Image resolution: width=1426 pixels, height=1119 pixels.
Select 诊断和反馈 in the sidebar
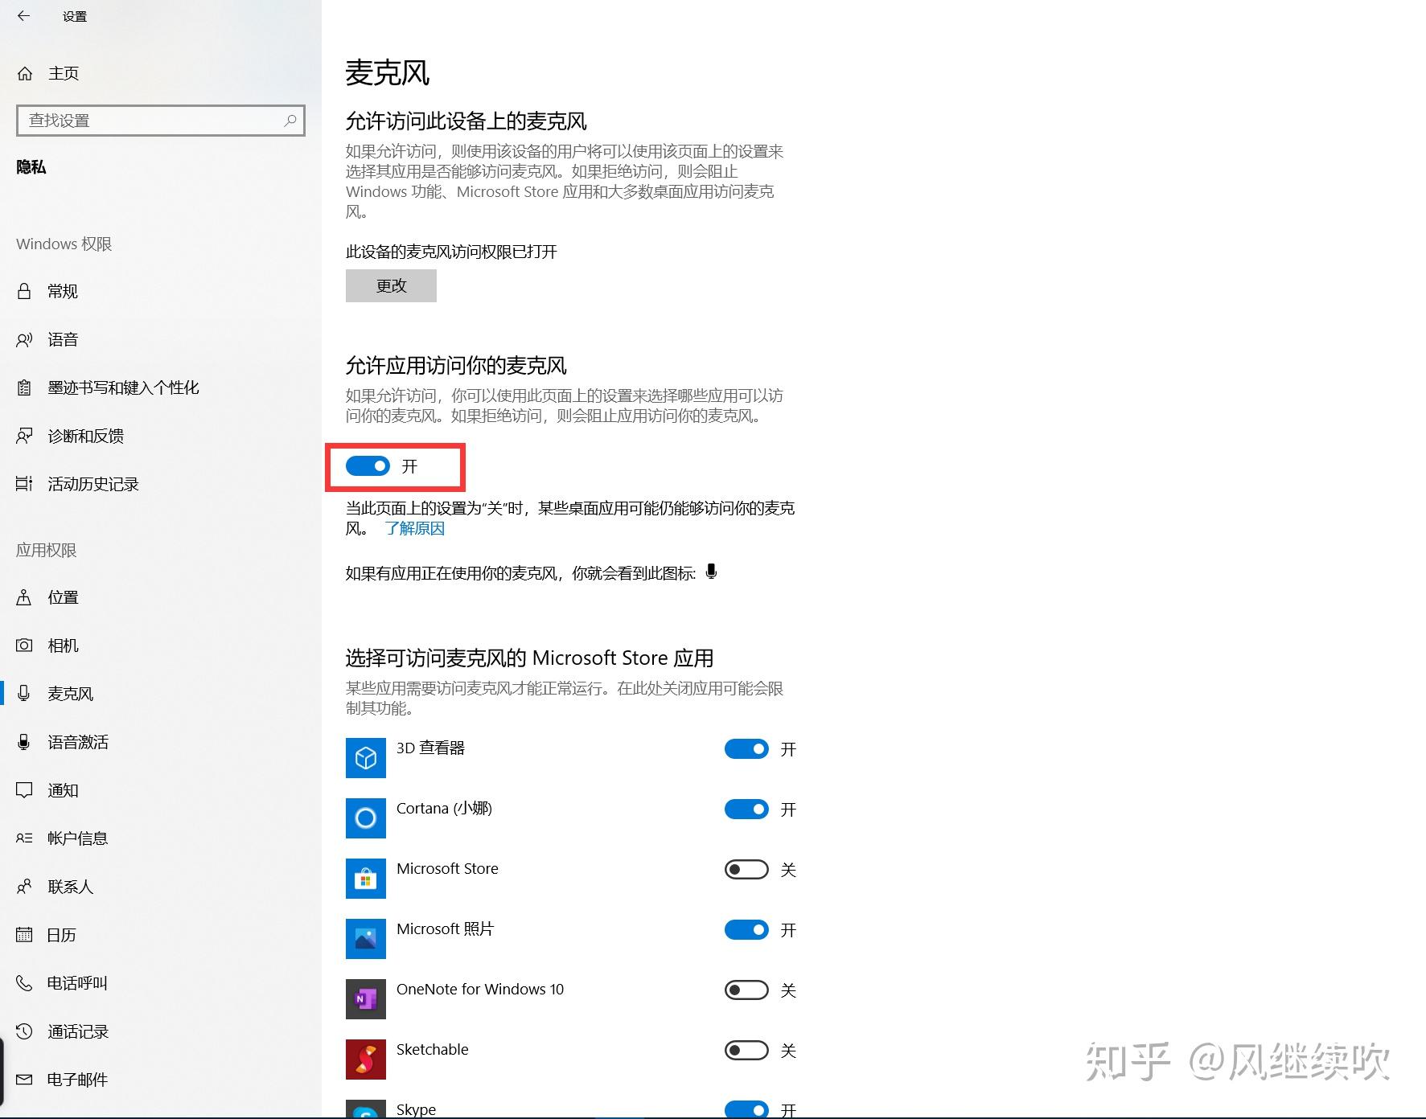tap(86, 436)
